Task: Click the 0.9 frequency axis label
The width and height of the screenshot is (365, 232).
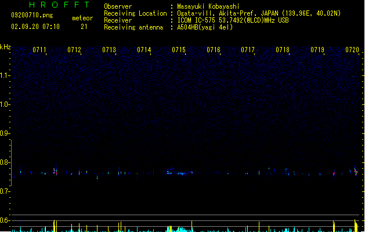Action: [5, 133]
